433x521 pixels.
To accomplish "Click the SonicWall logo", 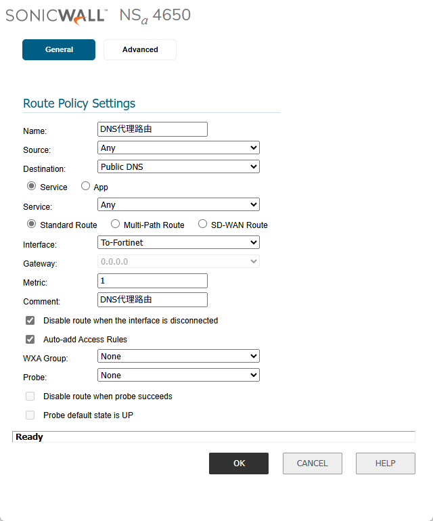I will pos(56,16).
